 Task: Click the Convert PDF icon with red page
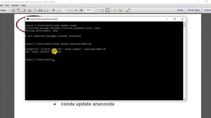(x=19, y=10)
